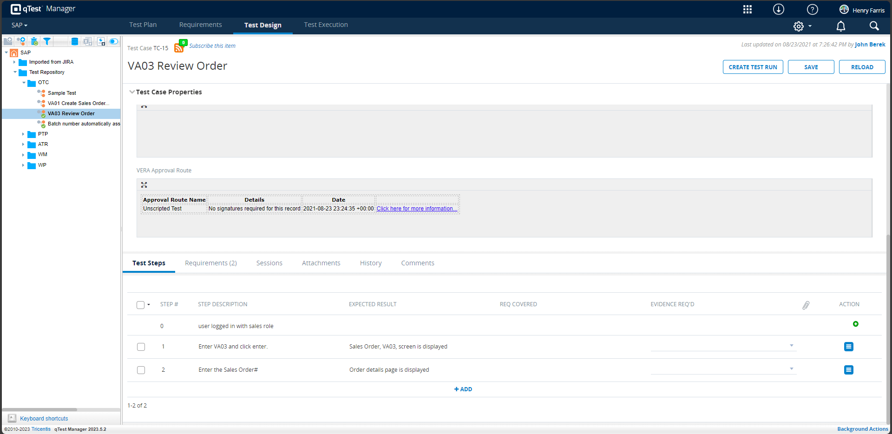
Task: Click the qTest Manager logo
Action: (43, 9)
